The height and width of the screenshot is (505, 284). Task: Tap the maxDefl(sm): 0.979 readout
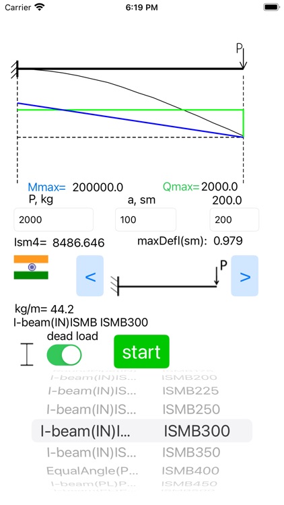(190, 241)
